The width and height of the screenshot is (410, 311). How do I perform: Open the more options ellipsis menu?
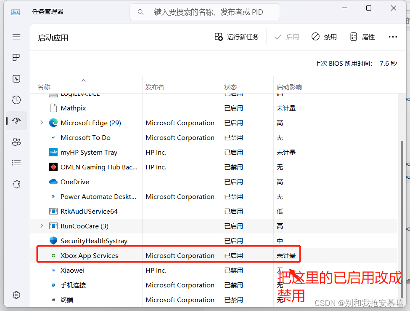click(393, 37)
